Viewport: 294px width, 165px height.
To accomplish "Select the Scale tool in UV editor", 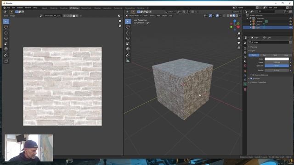I will coord(6,44).
